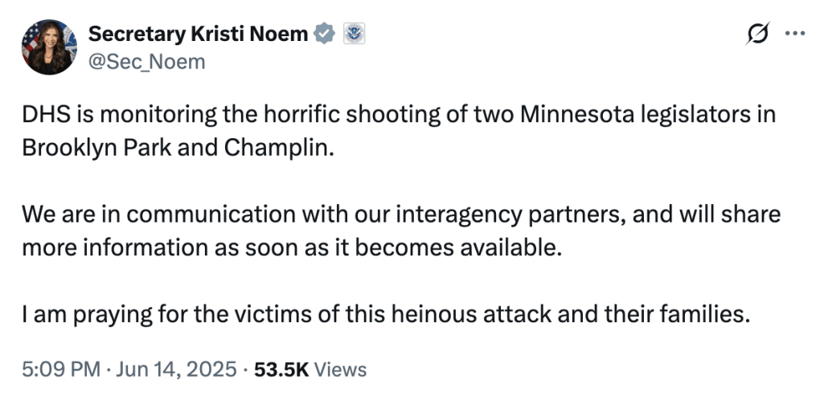Click the Jun 14, 2025 date
828x400 pixels.
click(176, 369)
